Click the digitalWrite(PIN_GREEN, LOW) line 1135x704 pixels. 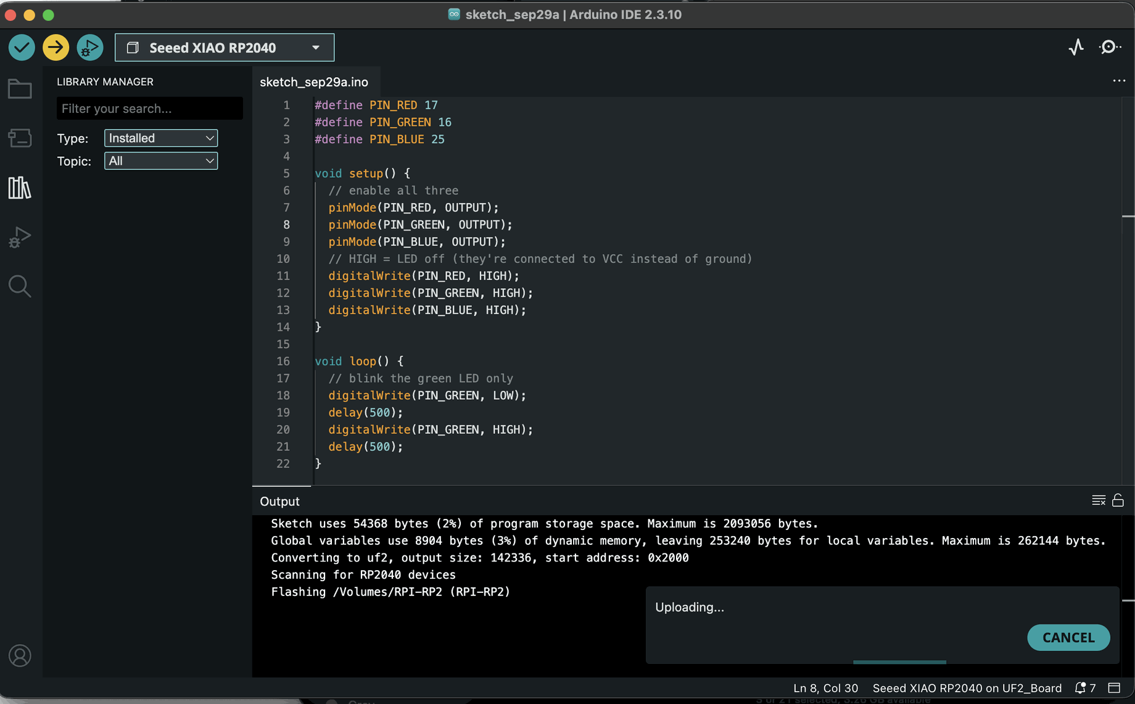pos(427,395)
